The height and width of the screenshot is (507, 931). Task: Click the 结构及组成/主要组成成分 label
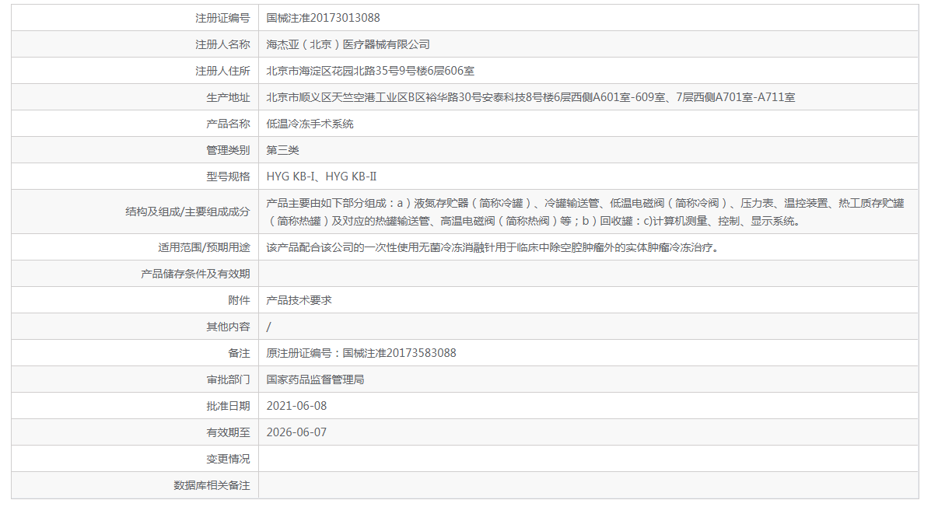[x=187, y=212]
